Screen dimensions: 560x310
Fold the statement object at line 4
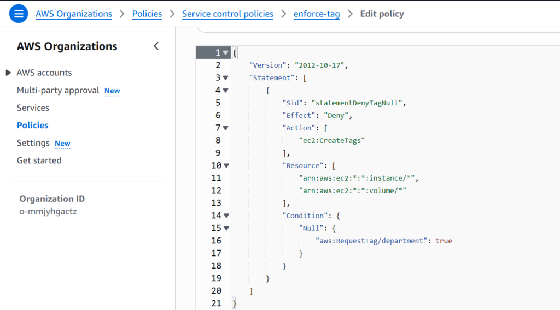coord(225,91)
